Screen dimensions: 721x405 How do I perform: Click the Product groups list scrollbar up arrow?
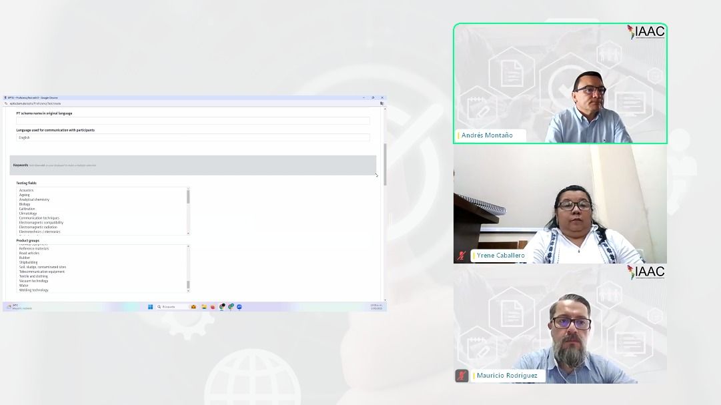188,246
